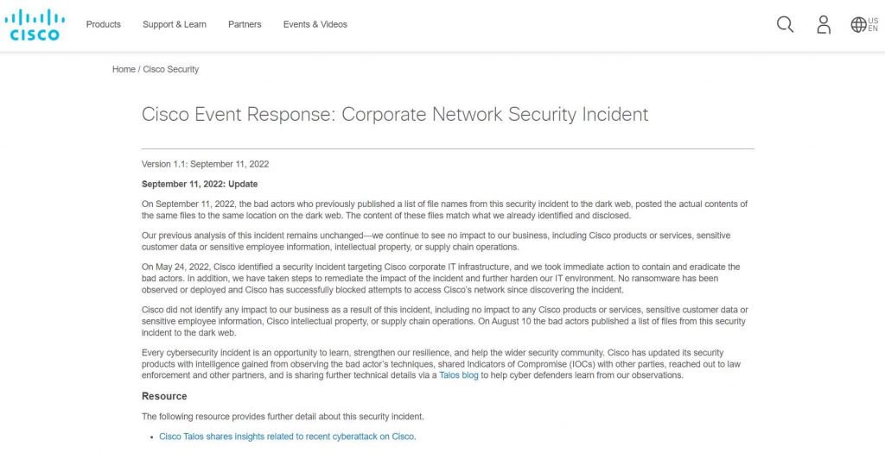Open the Products menu
885x453 pixels.
(104, 24)
